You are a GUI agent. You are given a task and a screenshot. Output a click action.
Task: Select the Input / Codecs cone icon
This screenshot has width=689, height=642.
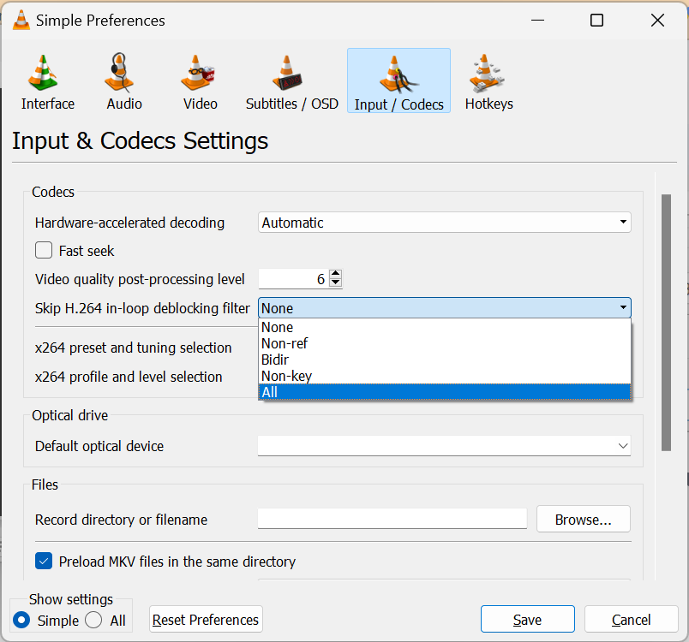click(398, 74)
